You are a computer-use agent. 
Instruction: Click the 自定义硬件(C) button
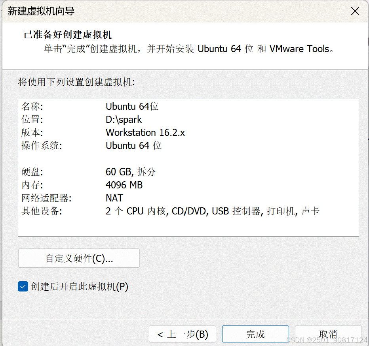tap(78, 258)
